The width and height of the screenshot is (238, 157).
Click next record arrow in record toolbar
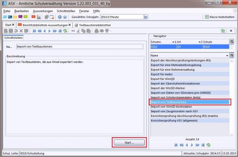coord(50,31)
